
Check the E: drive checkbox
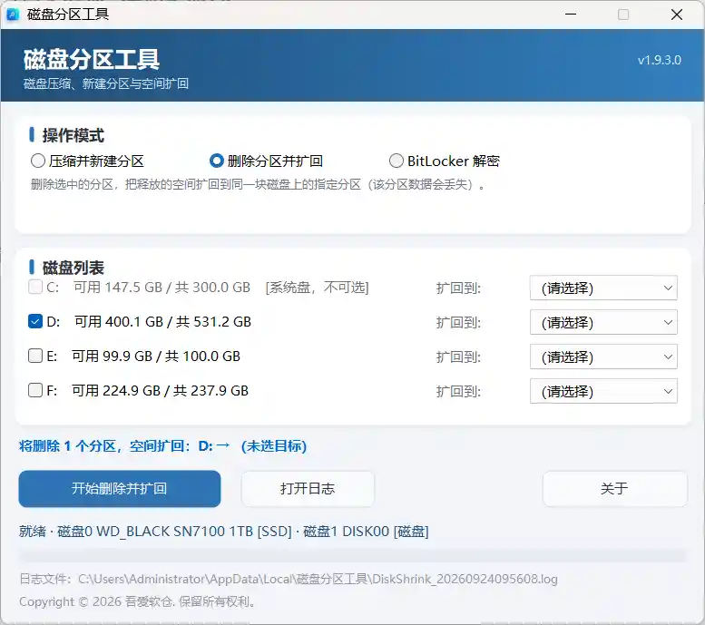(35, 356)
